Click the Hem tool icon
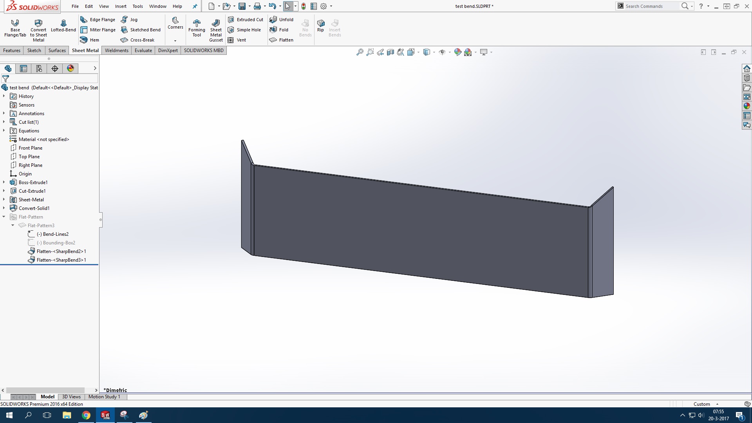 click(84, 40)
